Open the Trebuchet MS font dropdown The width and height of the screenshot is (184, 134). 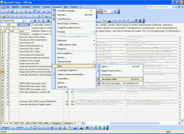(23, 21)
